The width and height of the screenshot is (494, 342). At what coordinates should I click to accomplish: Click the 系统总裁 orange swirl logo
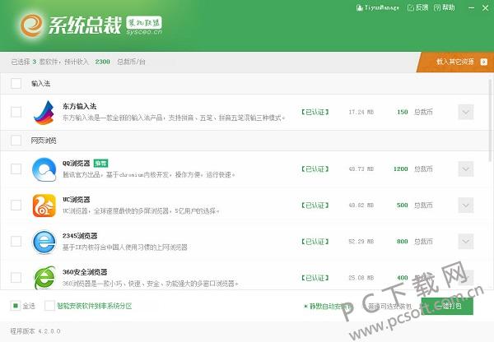pyautogui.click(x=31, y=25)
